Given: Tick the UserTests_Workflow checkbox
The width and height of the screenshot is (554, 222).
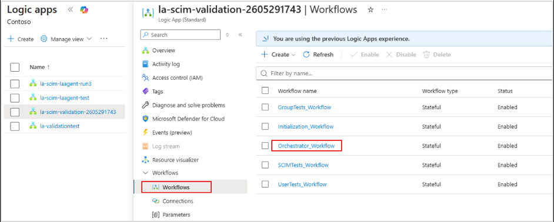Looking at the screenshot, I should 265,184.
